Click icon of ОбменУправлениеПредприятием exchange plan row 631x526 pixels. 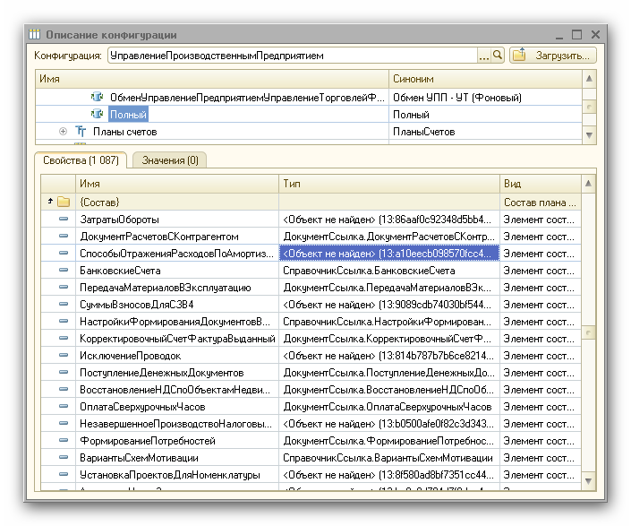pos(97,97)
